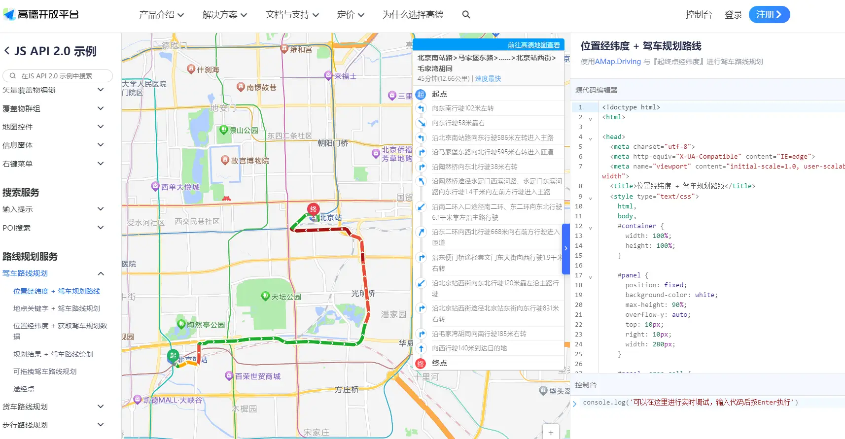Viewport: 845px width, 439px height.
Task: Focus the 在JS API 2.0示例中搜索 search box
Action: click(58, 76)
